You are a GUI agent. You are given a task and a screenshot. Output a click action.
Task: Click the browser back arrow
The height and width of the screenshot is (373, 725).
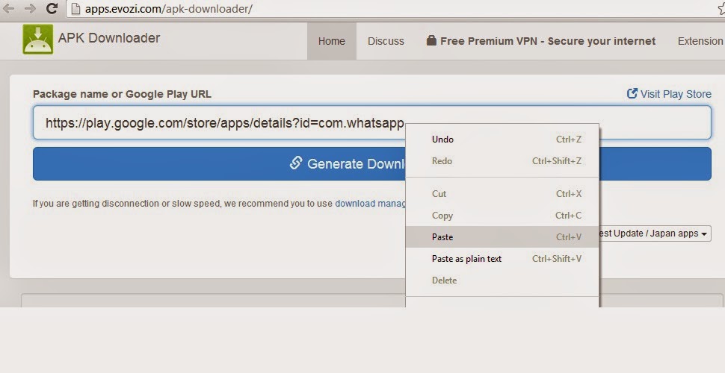tap(8, 8)
